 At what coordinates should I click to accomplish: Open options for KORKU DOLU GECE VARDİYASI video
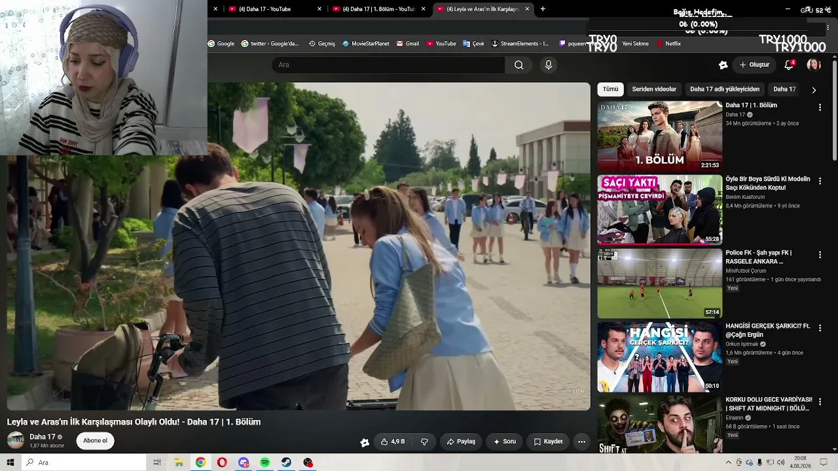pos(820,402)
